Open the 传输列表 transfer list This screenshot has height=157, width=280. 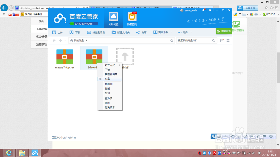coord(224,31)
